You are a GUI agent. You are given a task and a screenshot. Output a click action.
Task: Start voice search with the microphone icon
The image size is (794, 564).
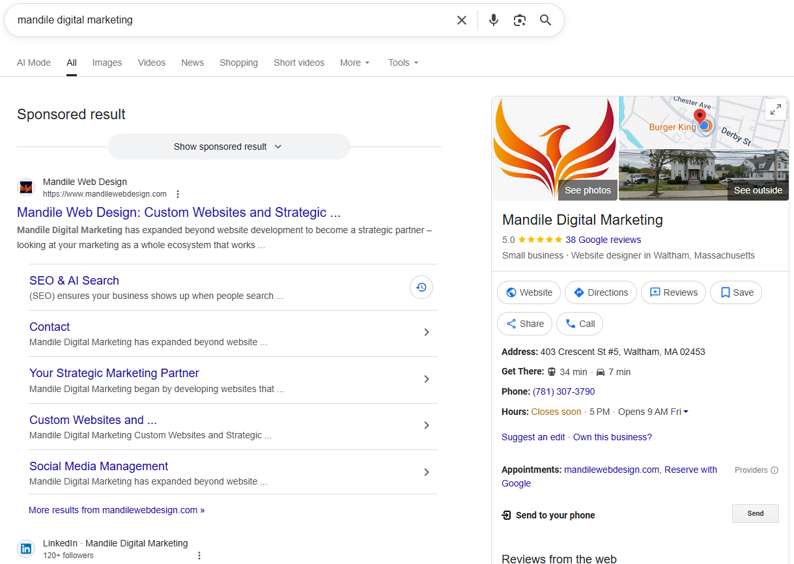tap(493, 20)
